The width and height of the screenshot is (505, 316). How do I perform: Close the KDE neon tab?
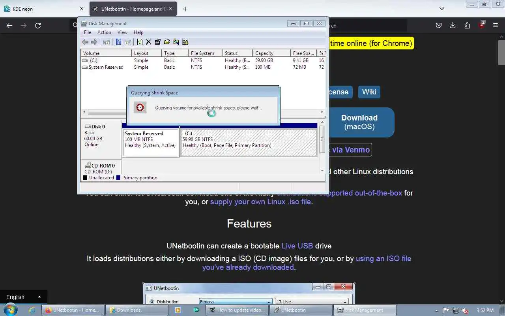82,9
